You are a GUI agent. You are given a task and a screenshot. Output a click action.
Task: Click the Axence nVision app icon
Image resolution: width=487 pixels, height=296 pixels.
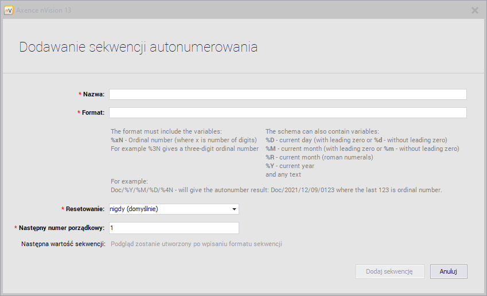pyautogui.click(x=9, y=10)
